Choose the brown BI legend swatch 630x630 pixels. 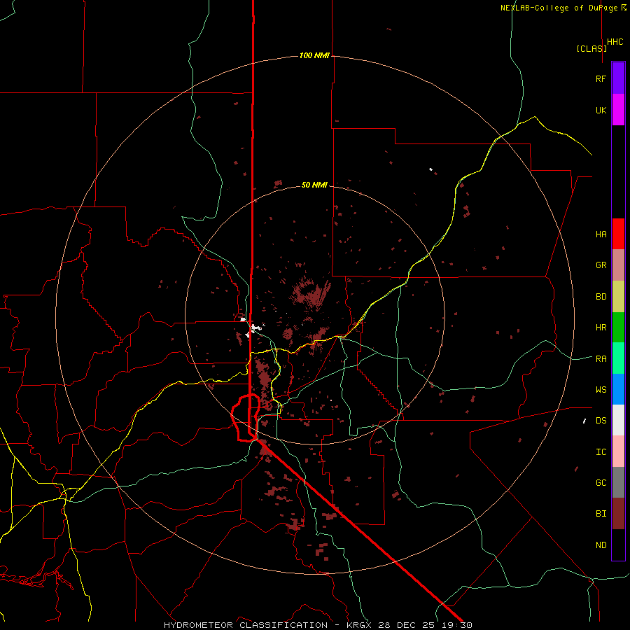click(618, 514)
